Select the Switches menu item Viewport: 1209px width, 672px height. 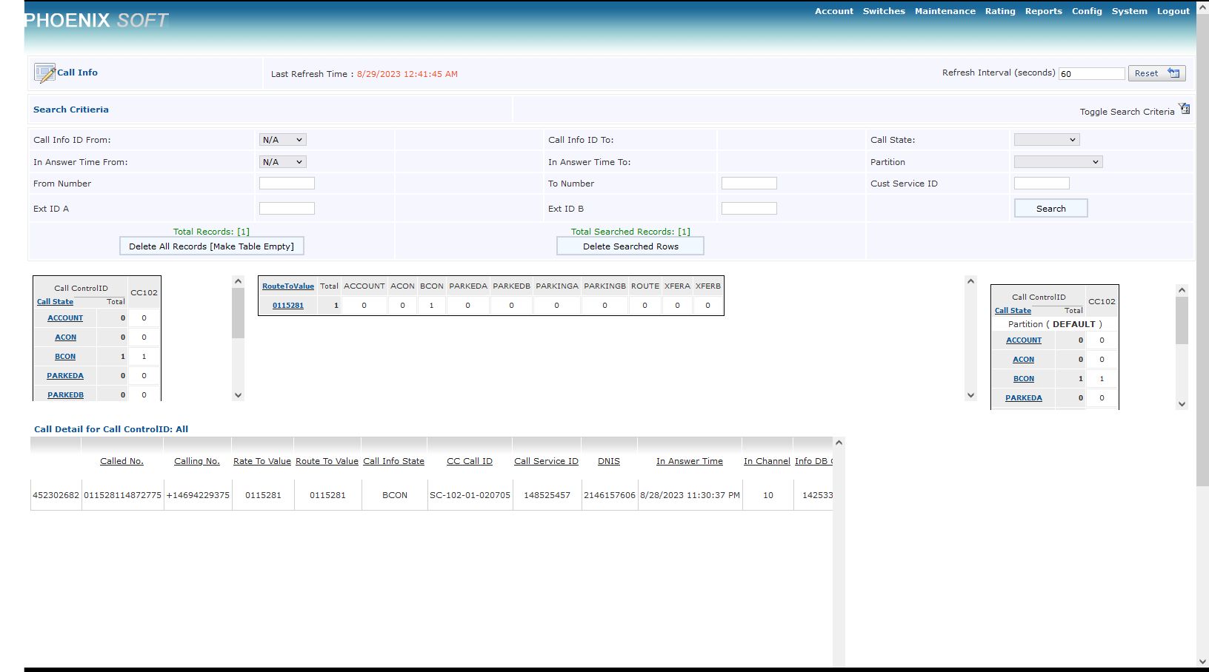884,11
